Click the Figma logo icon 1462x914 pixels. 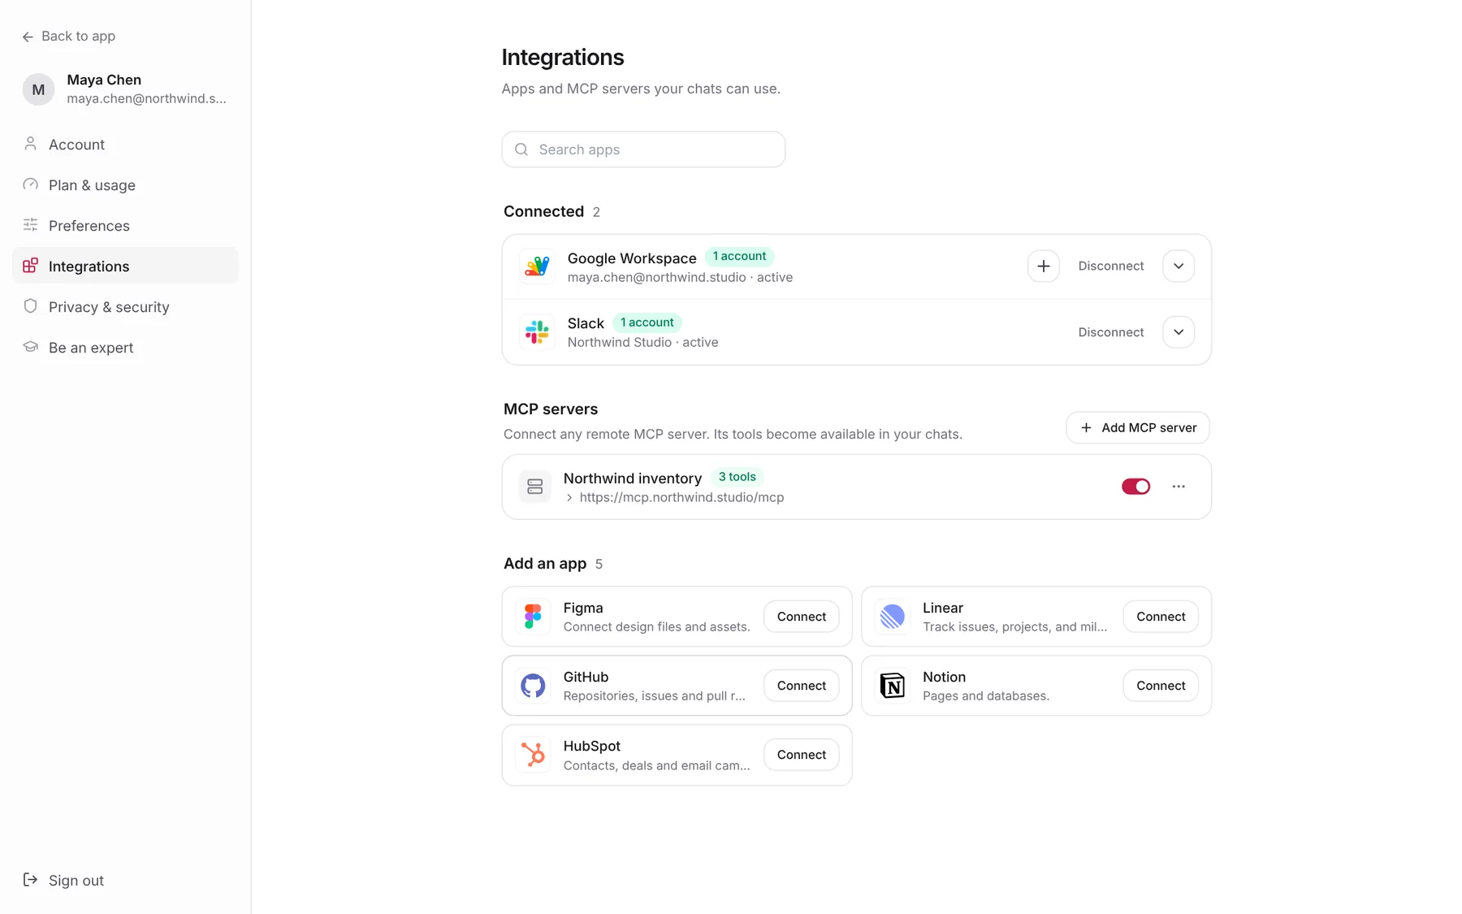coord(533,617)
